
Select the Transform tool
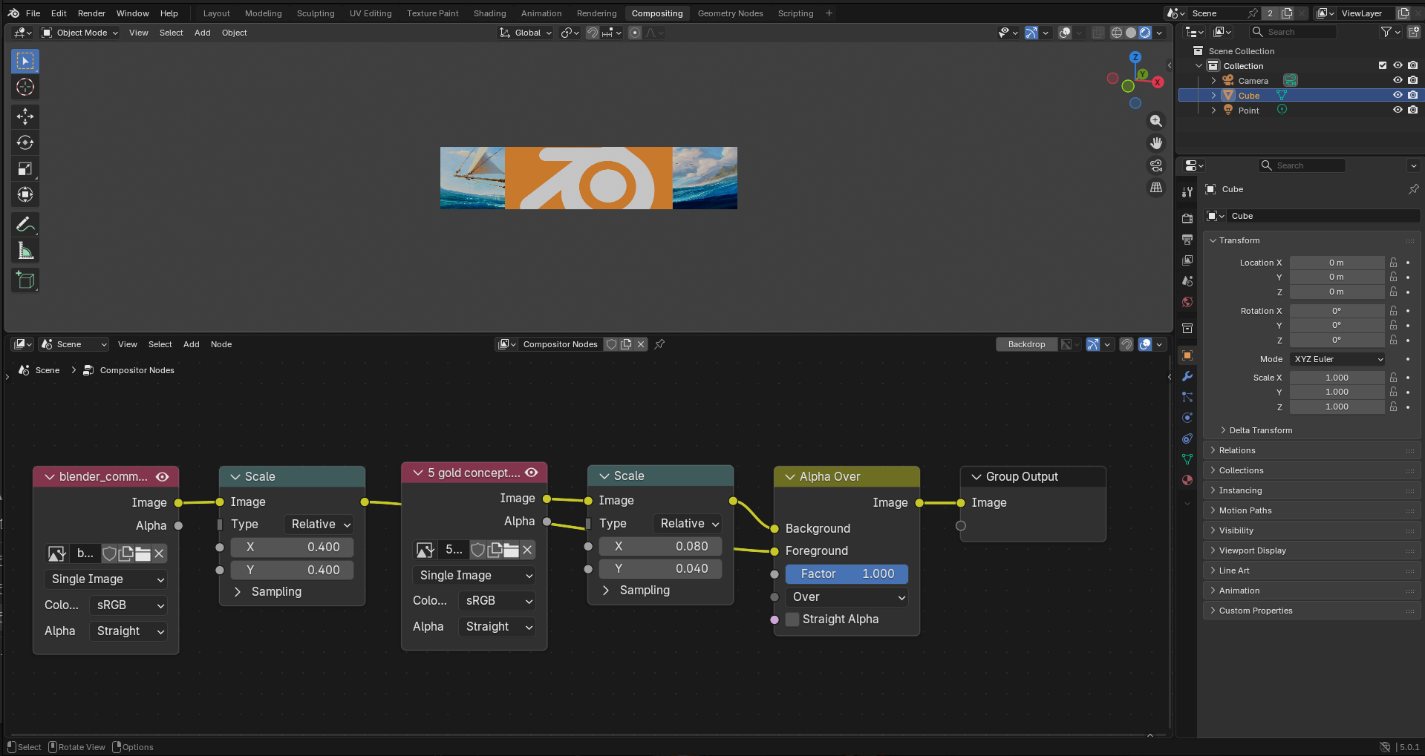25,194
